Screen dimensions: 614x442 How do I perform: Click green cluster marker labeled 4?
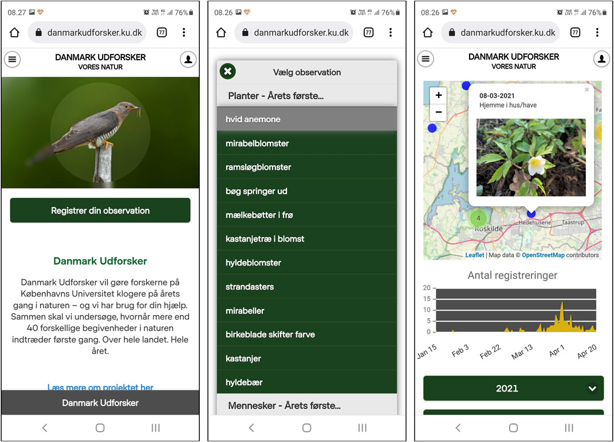pyautogui.click(x=478, y=218)
